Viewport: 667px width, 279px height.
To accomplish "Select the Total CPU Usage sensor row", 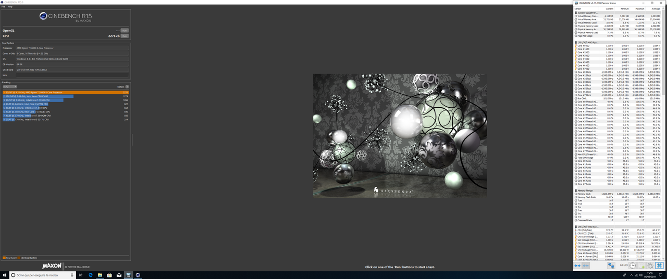I will (x=617, y=158).
